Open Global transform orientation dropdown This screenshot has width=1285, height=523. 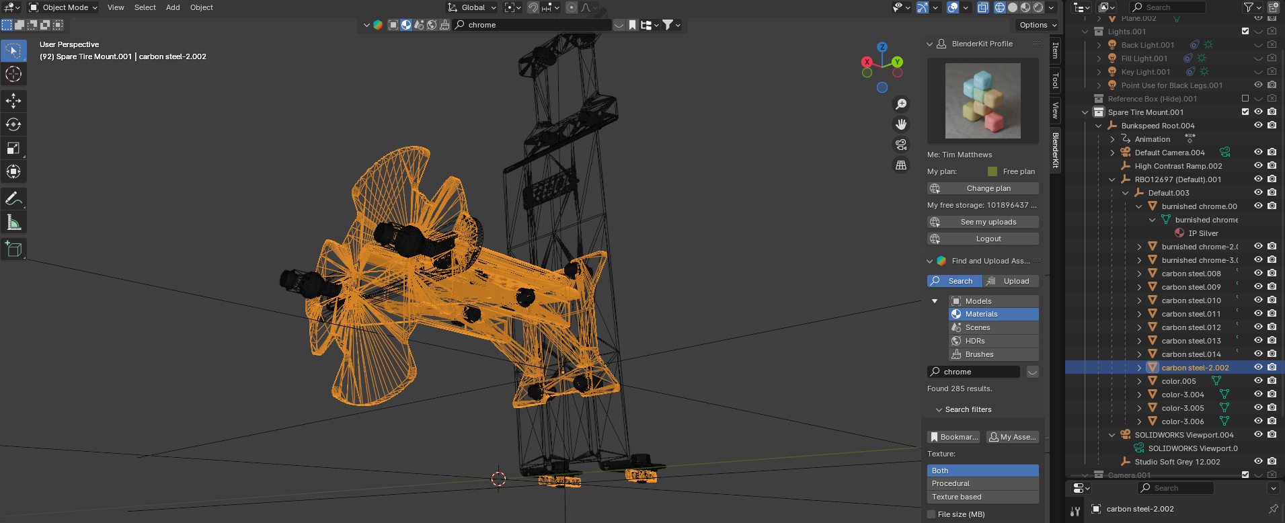pos(472,7)
